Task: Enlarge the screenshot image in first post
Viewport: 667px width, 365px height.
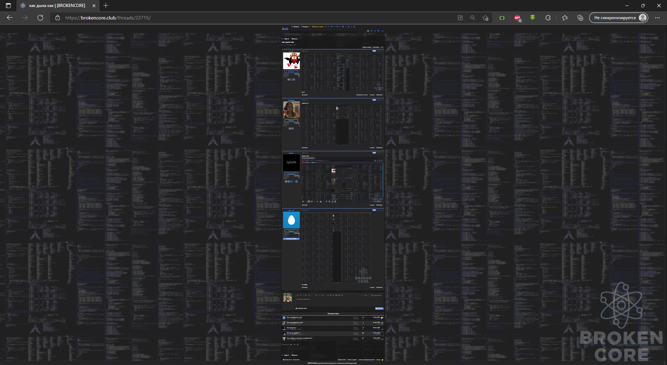Action: [342, 72]
